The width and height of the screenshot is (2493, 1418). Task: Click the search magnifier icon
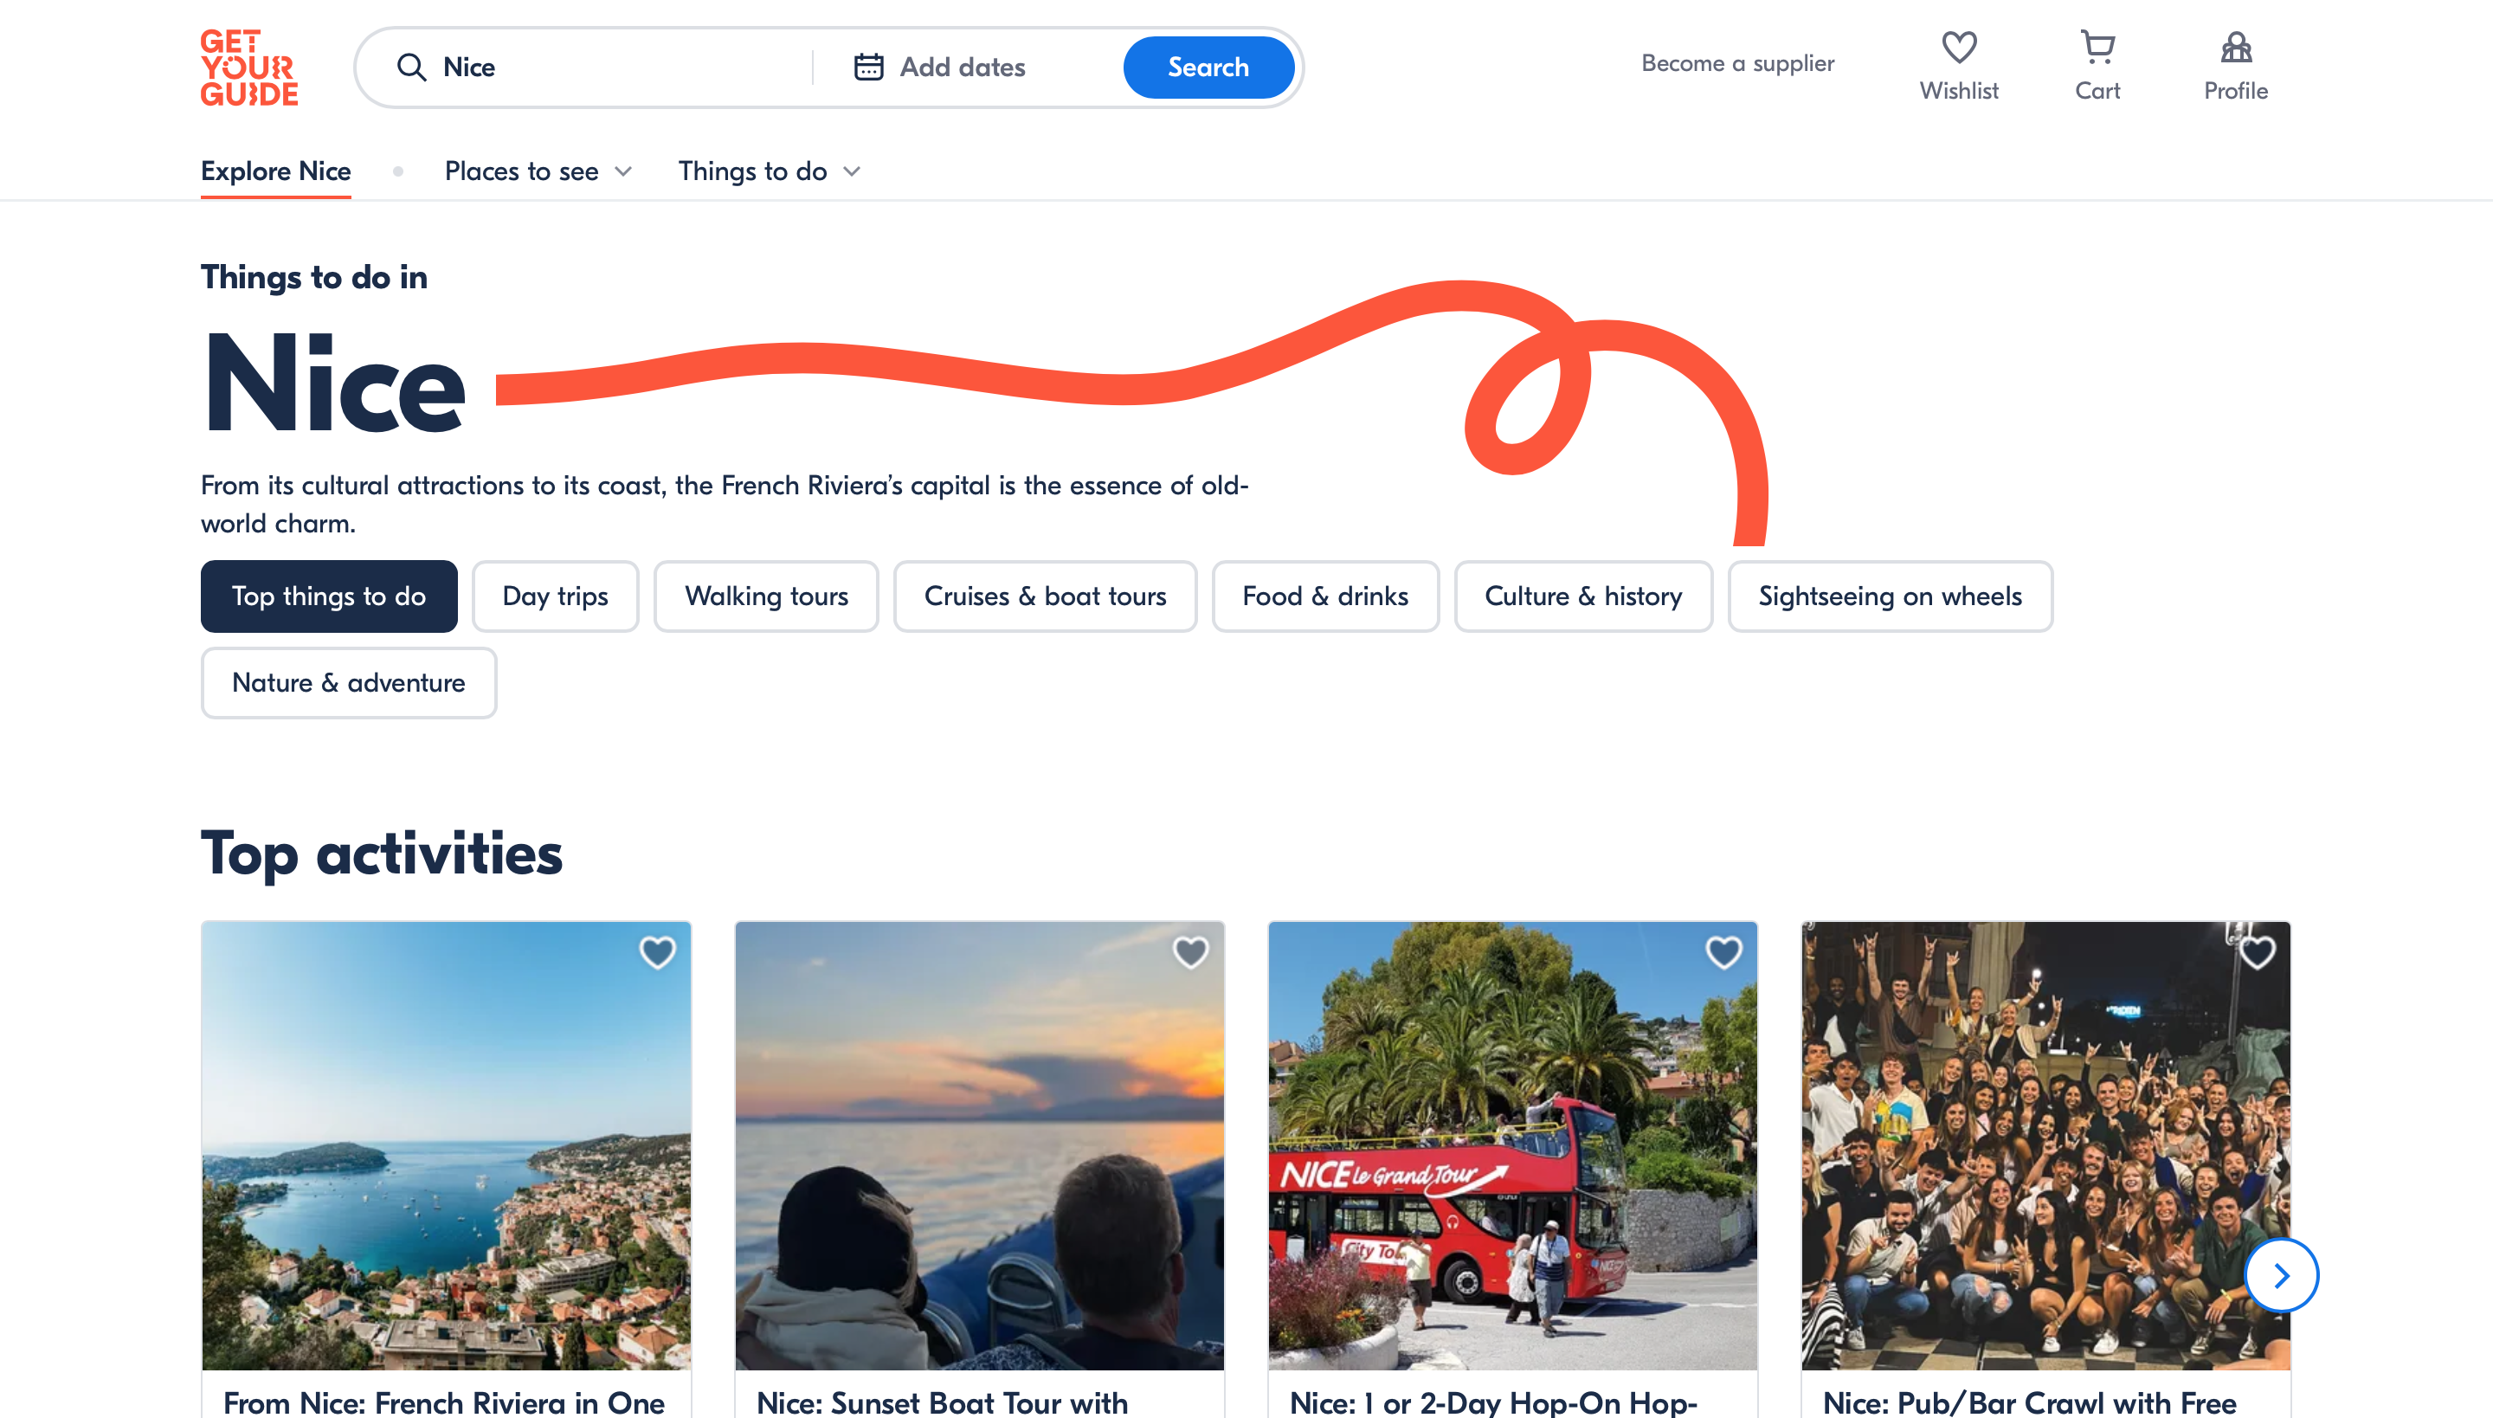pyautogui.click(x=411, y=68)
